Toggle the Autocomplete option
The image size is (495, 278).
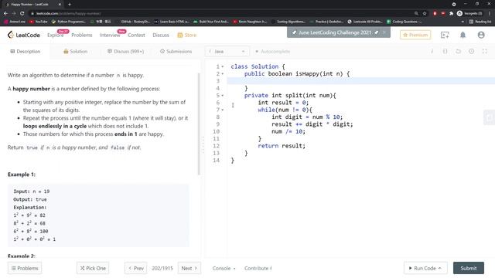point(272,52)
